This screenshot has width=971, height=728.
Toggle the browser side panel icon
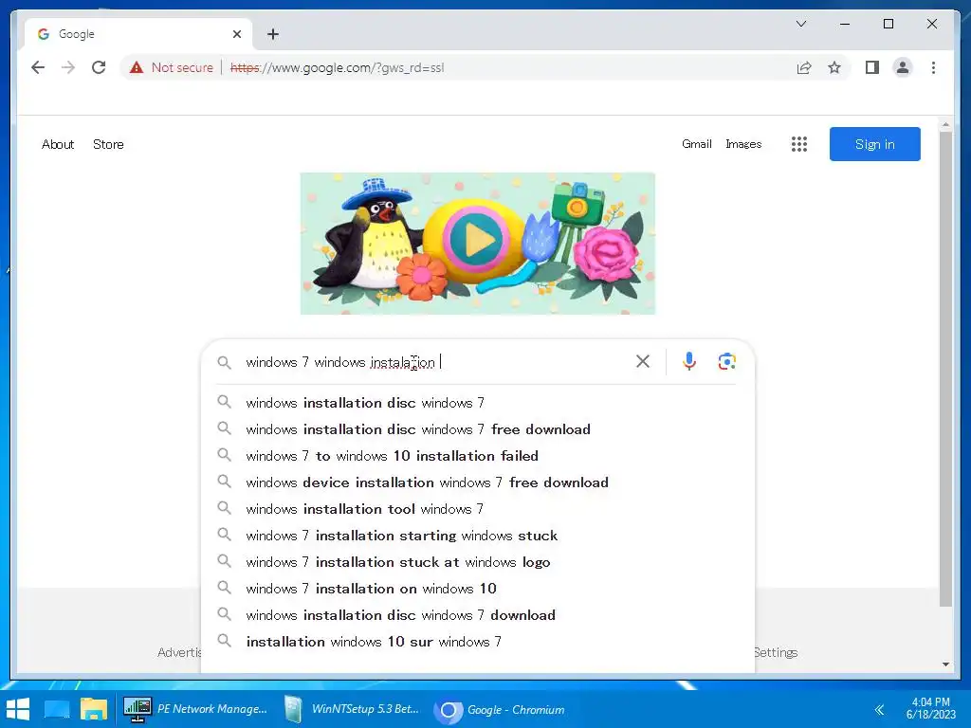(x=872, y=67)
